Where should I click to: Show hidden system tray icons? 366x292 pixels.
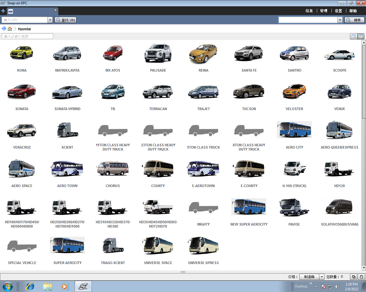pyautogui.click(x=316, y=287)
